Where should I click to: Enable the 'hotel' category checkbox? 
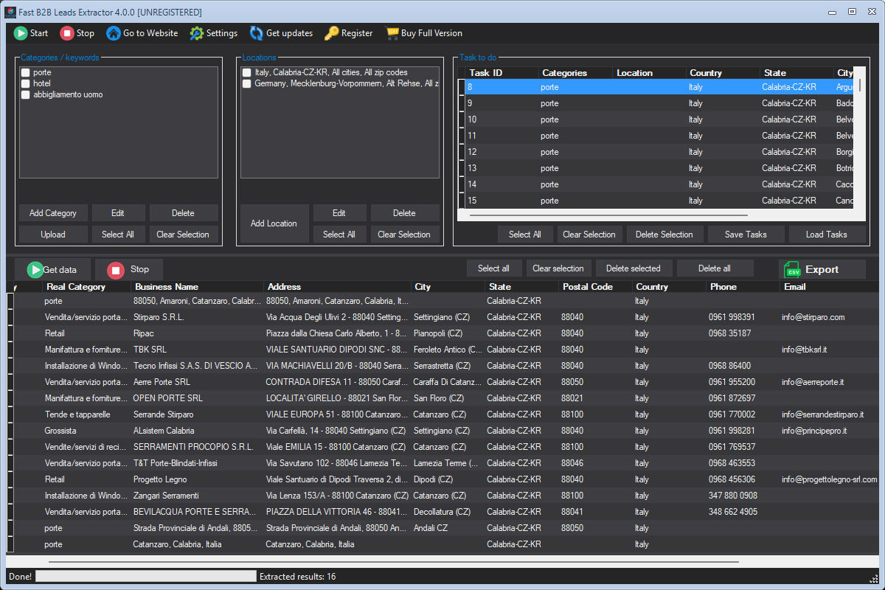pyautogui.click(x=26, y=84)
